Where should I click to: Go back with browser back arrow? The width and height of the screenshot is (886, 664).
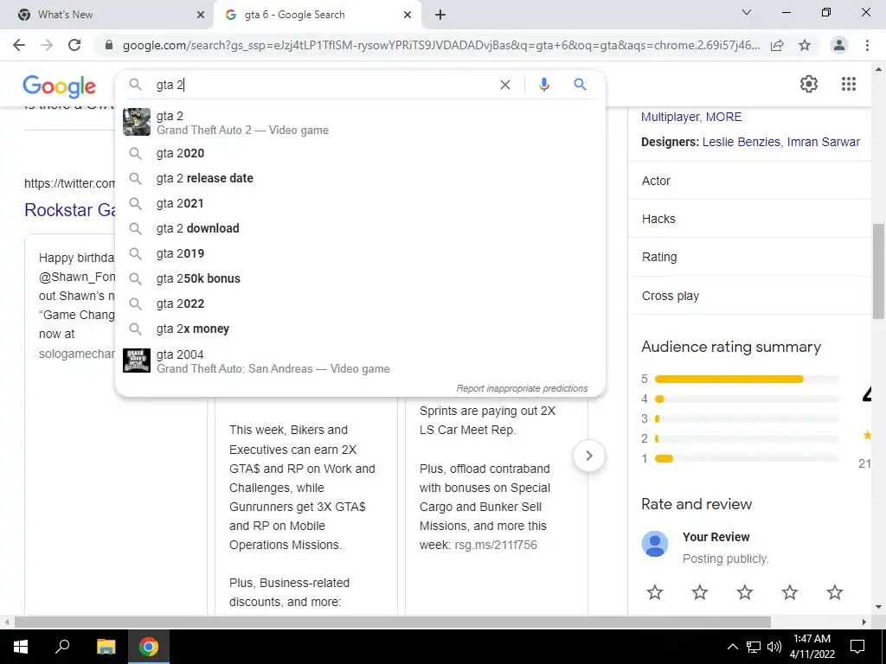pos(19,45)
